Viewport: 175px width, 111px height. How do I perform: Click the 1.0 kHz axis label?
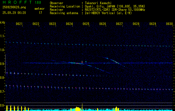click(x=2, y=50)
